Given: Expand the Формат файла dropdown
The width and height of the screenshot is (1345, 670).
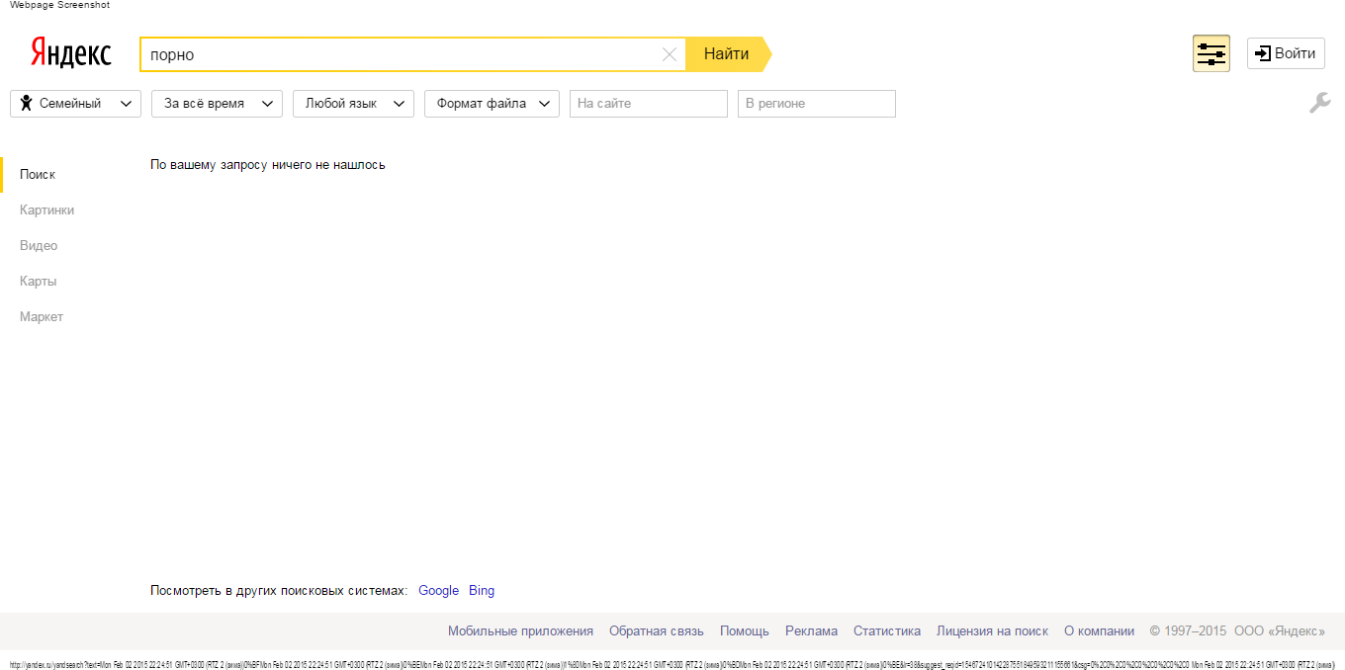Looking at the screenshot, I should [x=492, y=104].
